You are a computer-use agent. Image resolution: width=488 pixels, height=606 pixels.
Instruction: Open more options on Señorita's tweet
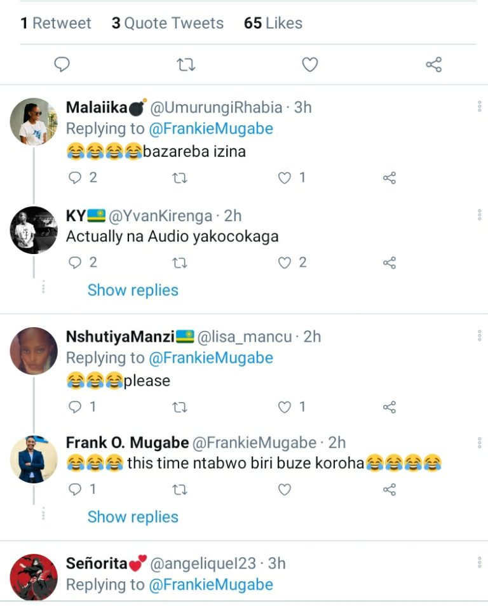pos(479,562)
